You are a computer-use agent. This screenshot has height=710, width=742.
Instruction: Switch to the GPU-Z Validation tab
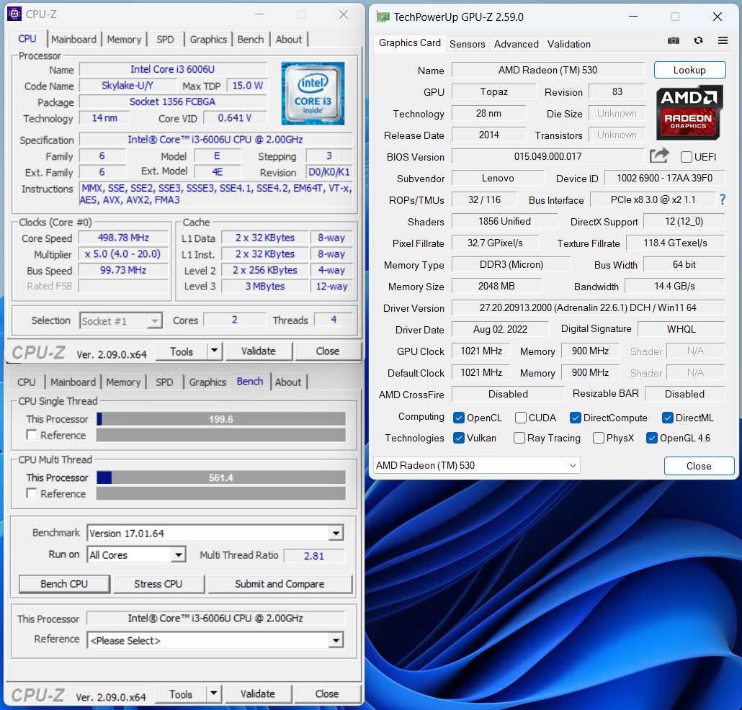(x=569, y=44)
